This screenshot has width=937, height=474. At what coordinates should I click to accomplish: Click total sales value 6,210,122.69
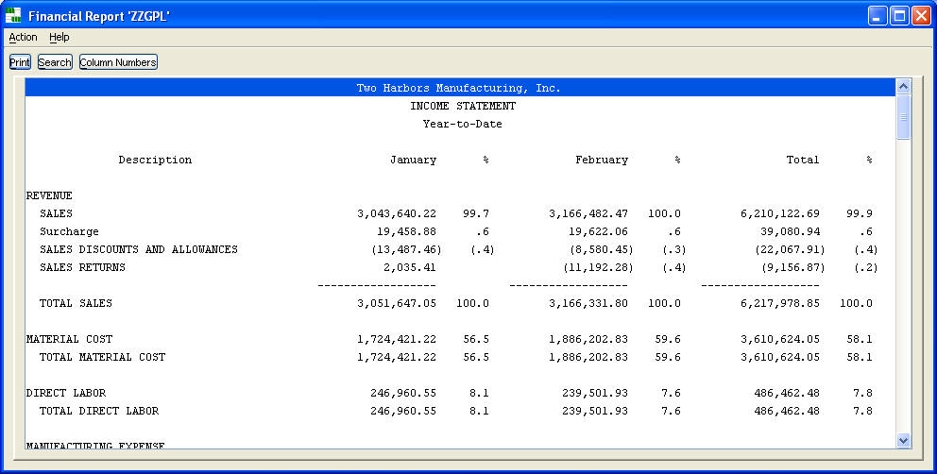coord(780,213)
